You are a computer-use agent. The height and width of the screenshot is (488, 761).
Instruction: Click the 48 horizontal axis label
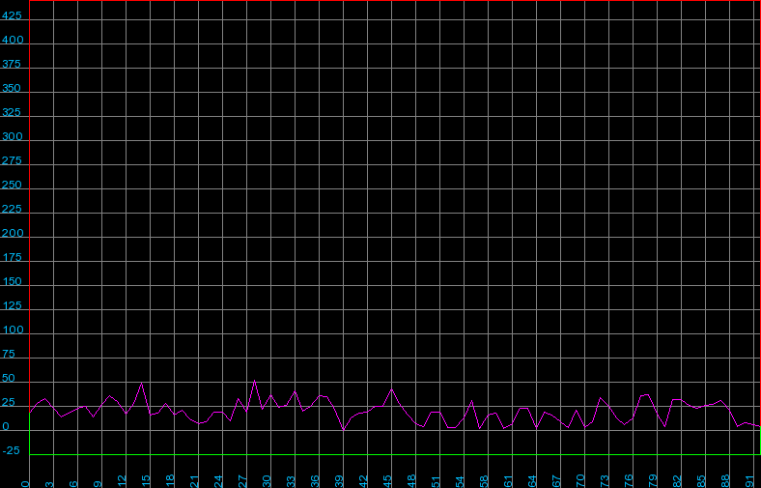412,481
